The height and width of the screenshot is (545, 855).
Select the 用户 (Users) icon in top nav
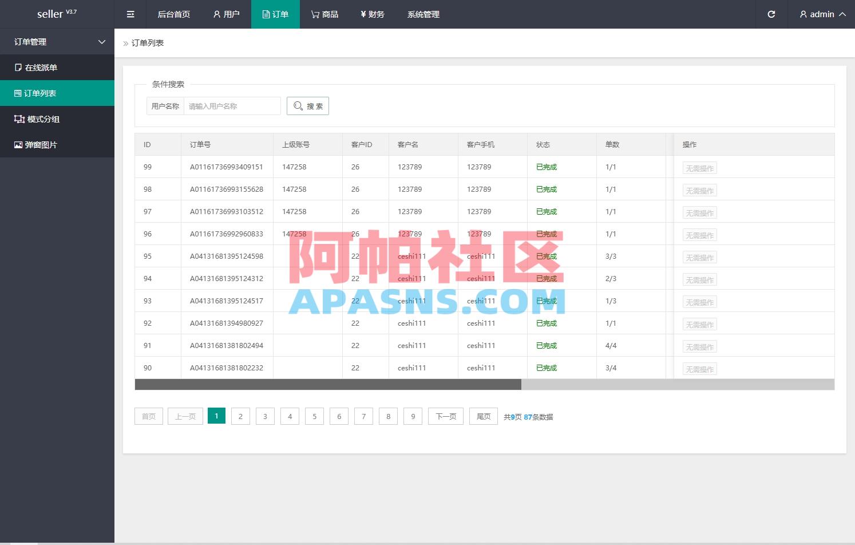click(216, 14)
